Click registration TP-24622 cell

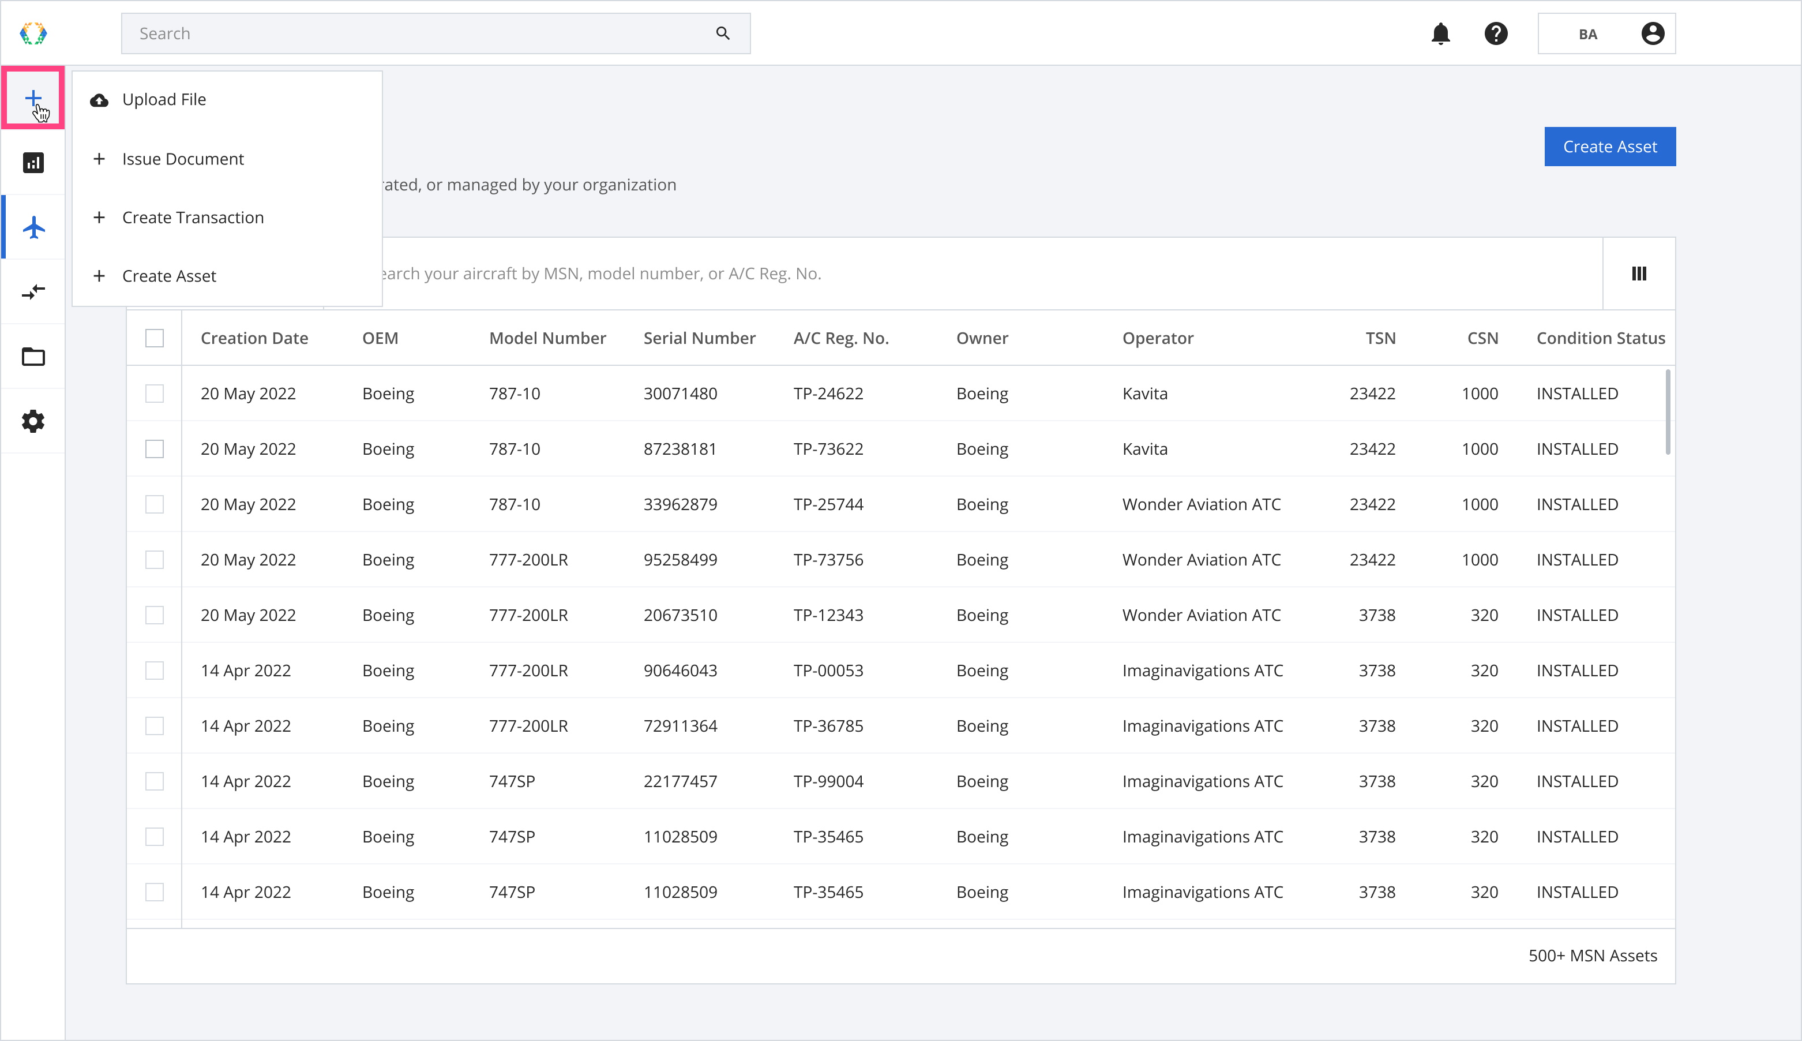pos(828,393)
